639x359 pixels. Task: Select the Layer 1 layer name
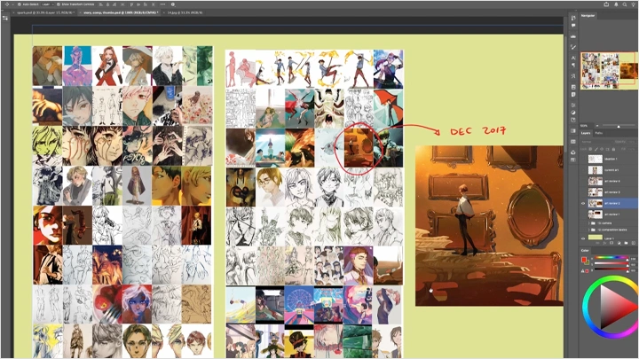609,238
